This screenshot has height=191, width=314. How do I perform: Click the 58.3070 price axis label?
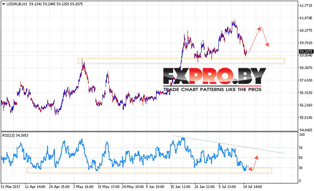pyautogui.click(x=306, y=68)
